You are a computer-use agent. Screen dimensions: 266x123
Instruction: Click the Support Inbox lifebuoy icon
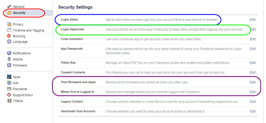[x=9, y=95]
